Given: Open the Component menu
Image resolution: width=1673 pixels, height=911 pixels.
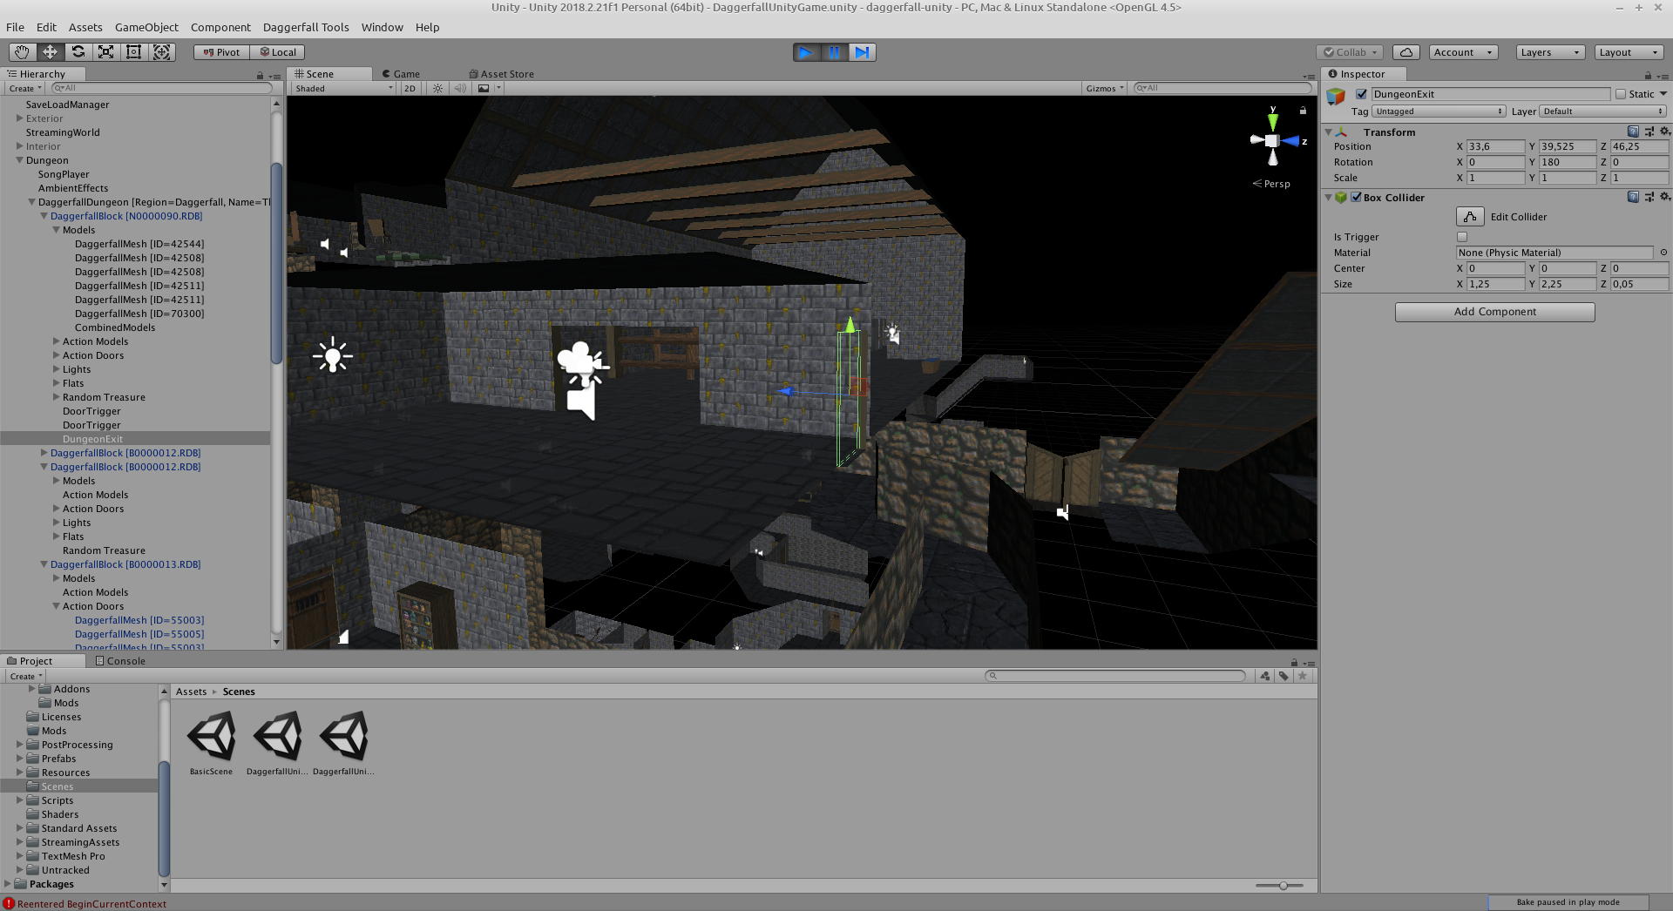Looking at the screenshot, I should (220, 27).
